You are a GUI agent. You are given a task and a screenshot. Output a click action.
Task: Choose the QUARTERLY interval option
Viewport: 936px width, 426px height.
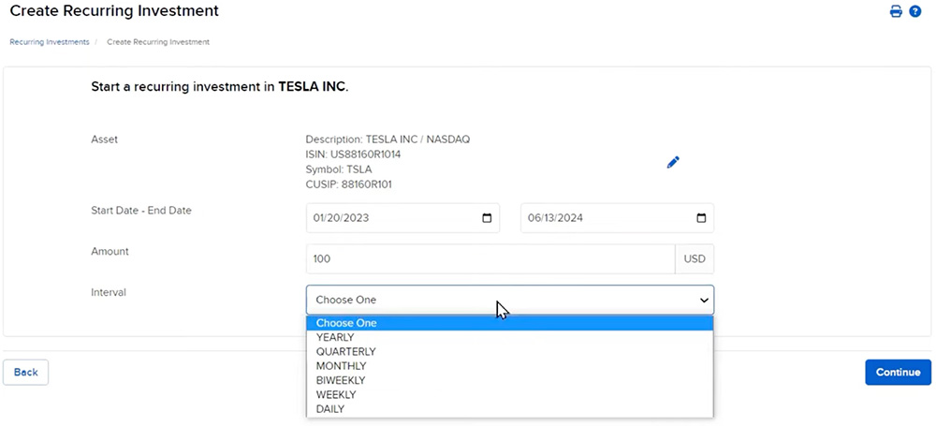[345, 352]
